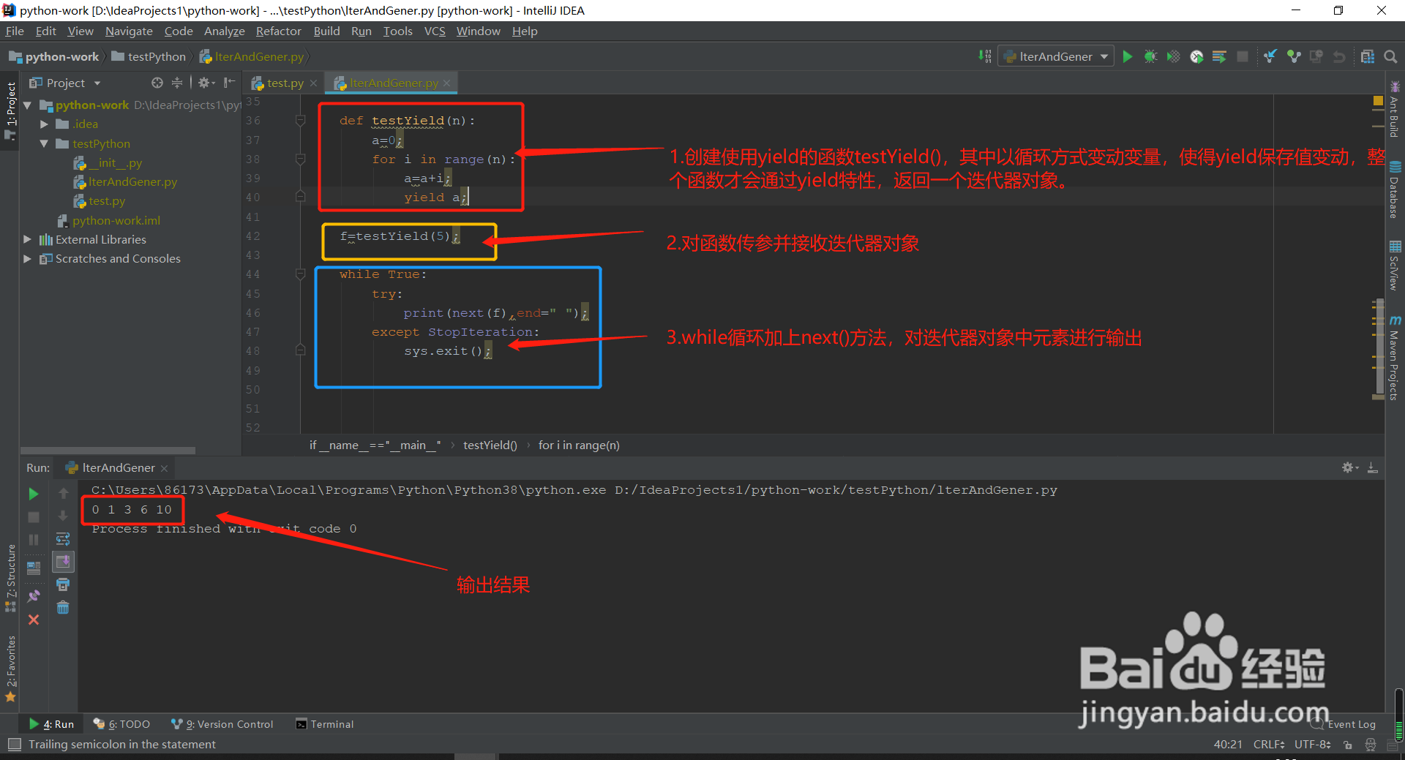
Task: Open Search Everywhere magnifier
Action: 1391,56
